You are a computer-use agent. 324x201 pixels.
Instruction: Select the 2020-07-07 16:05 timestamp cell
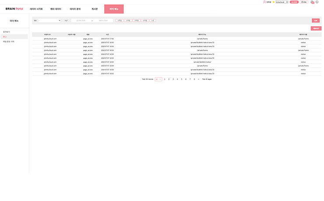click(107, 43)
